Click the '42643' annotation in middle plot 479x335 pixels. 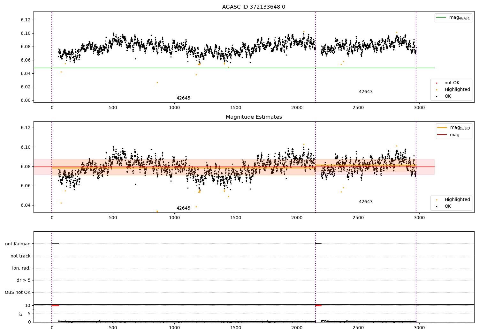pyautogui.click(x=366, y=202)
